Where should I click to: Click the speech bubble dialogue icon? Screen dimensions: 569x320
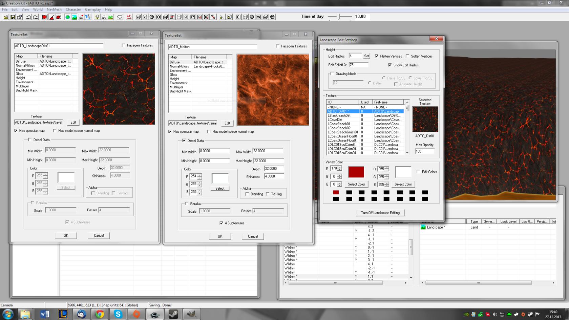coord(120,17)
